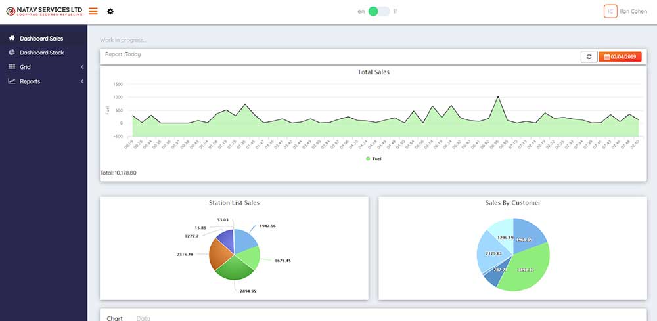This screenshot has width=657, height=321.
Task: Toggle the Fuel legend marker
Action: pyautogui.click(x=368, y=159)
